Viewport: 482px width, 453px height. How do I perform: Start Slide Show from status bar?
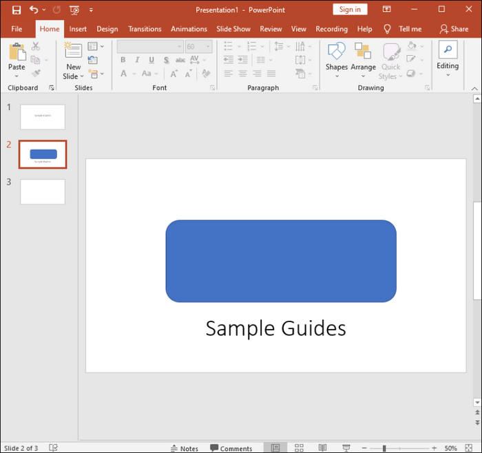coord(346,448)
